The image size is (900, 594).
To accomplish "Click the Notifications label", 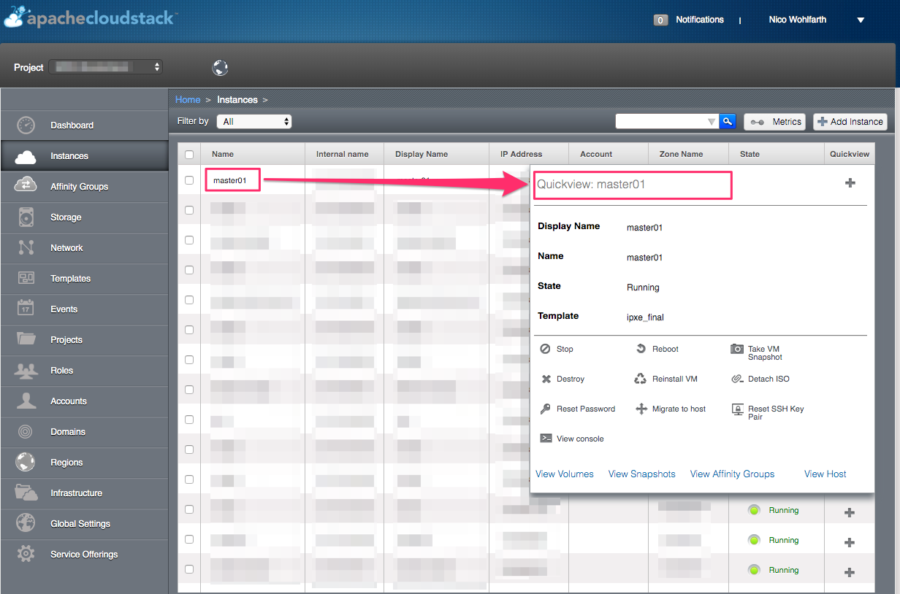I will 700,20.
